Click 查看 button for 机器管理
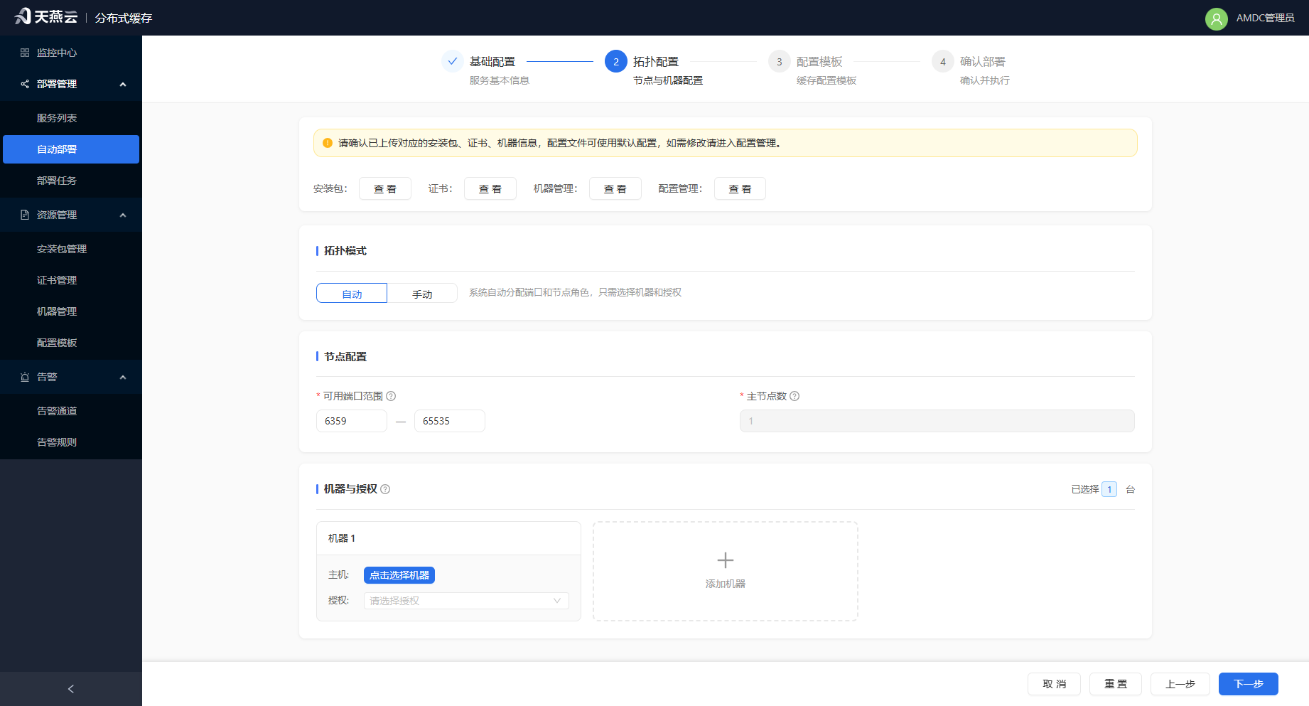 (615, 188)
